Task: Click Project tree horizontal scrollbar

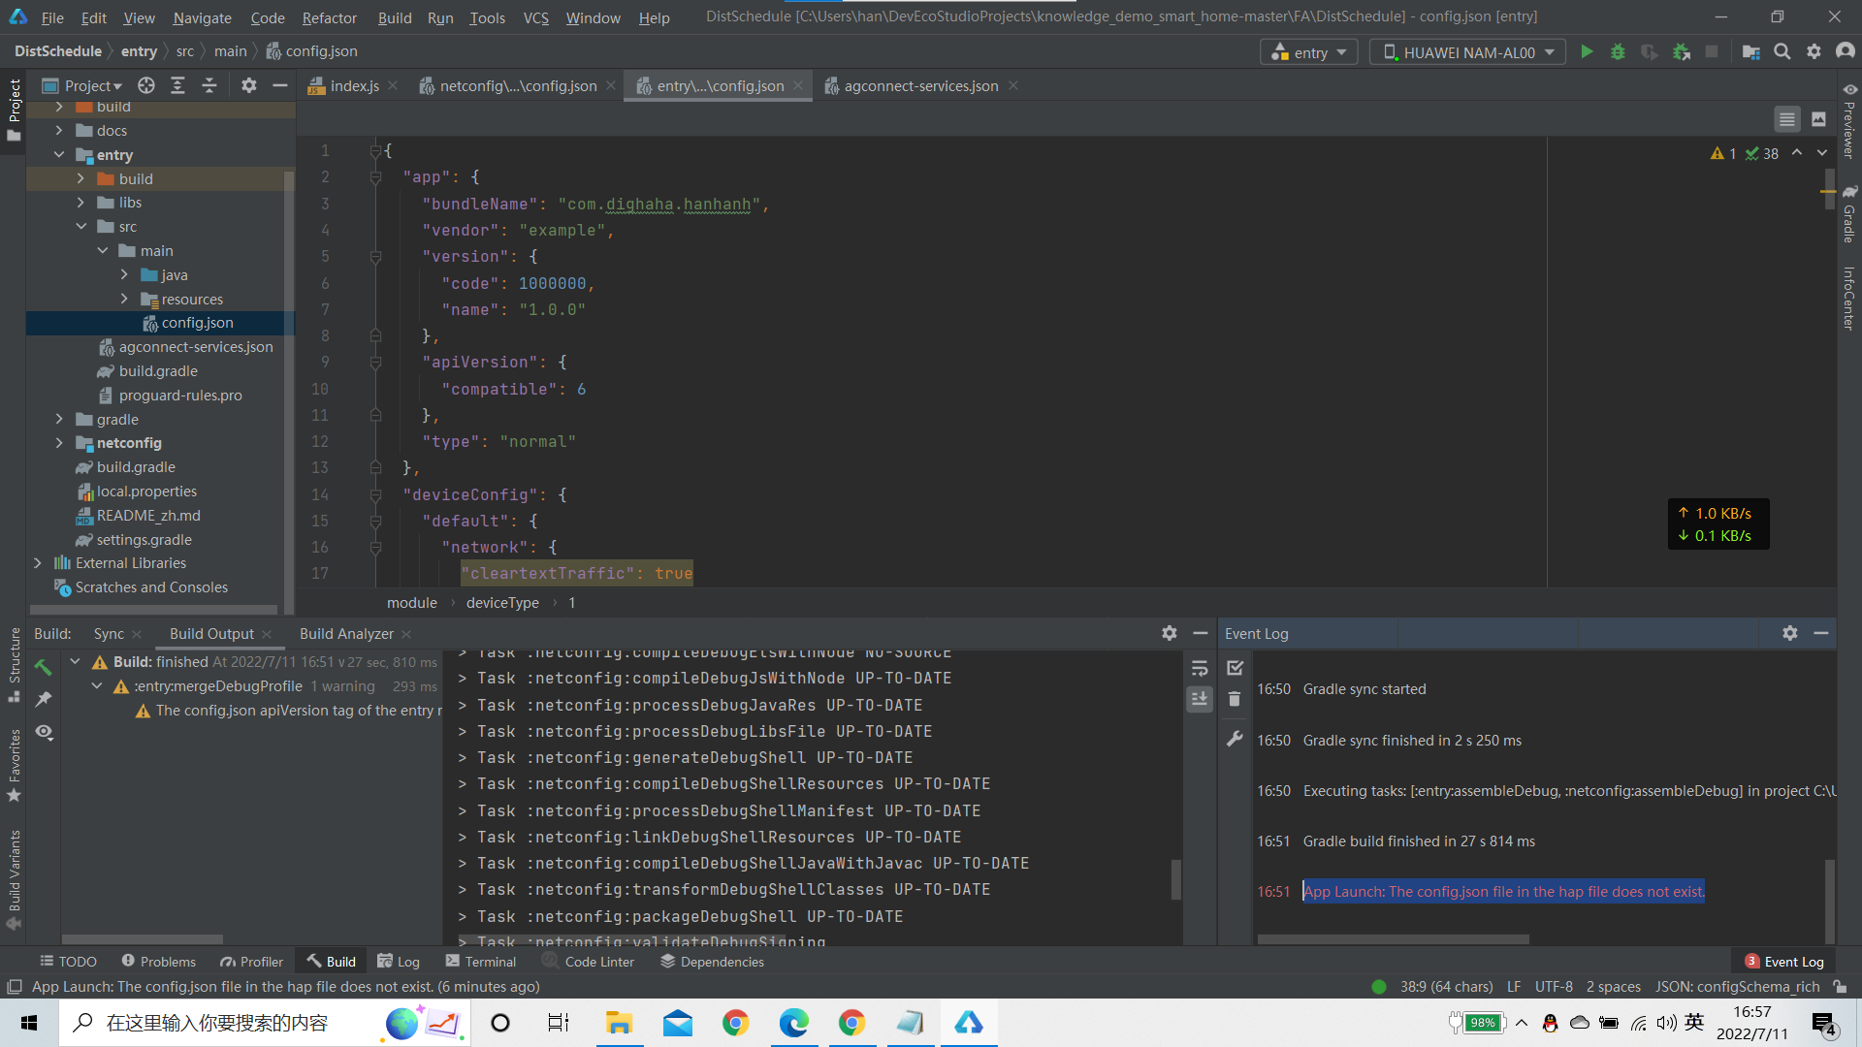Action: pos(153,610)
